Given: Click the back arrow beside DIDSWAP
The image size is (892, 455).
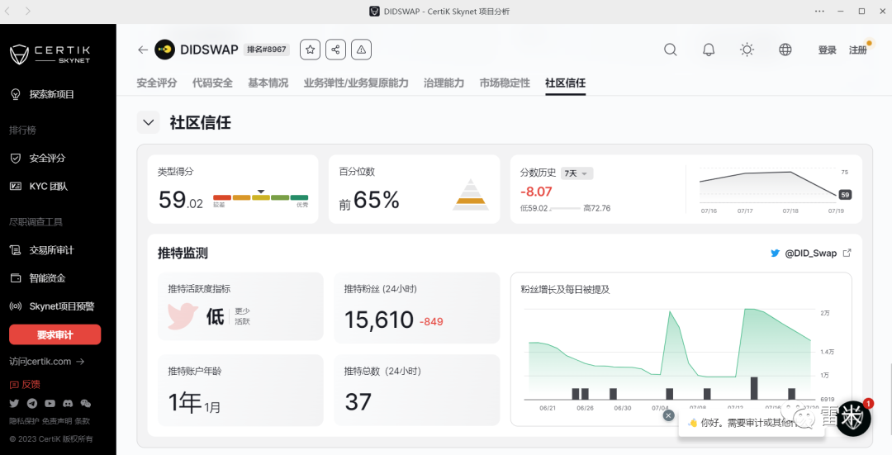Looking at the screenshot, I should coord(143,50).
